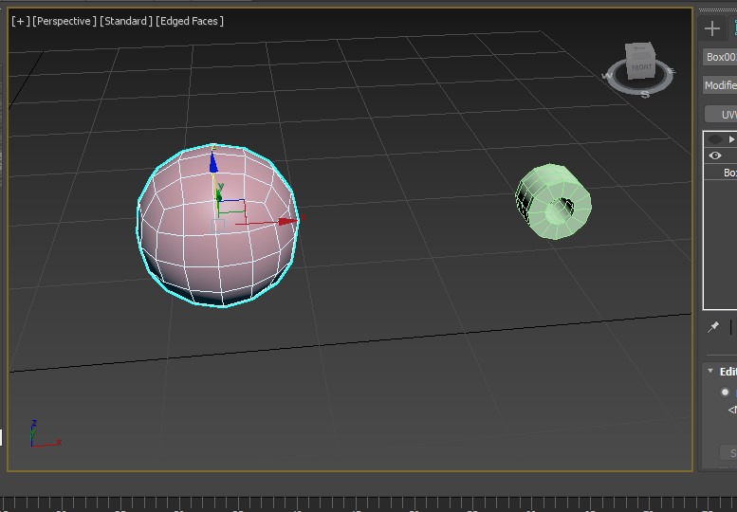The height and width of the screenshot is (512, 737).
Task: Open the Perspective viewport menu
Action: (64, 21)
